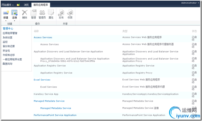
Task: Go to 应用程序管理 in the sidebar
Action: point(10,33)
